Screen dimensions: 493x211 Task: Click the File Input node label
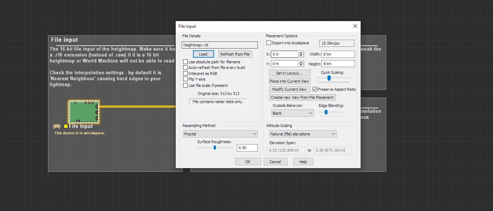tap(81, 126)
